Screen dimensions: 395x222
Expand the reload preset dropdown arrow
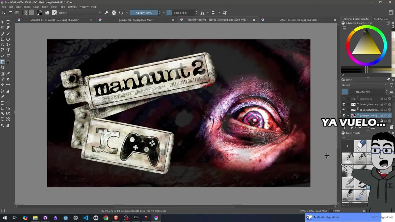point(127,13)
